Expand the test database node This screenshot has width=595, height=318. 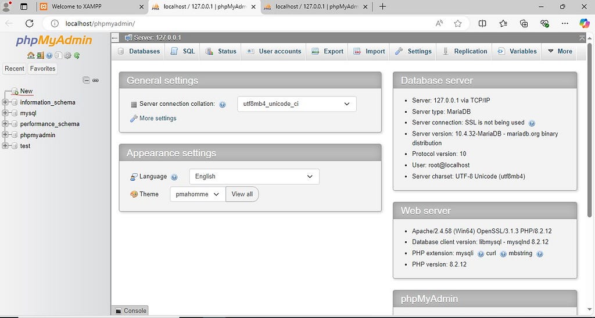[5, 146]
